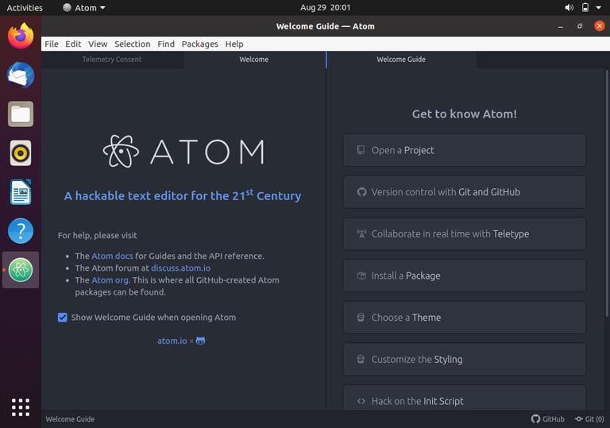Viewport: 610px width, 428px height.
Task: Click the Teletype tower icon
Action: coord(361,233)
